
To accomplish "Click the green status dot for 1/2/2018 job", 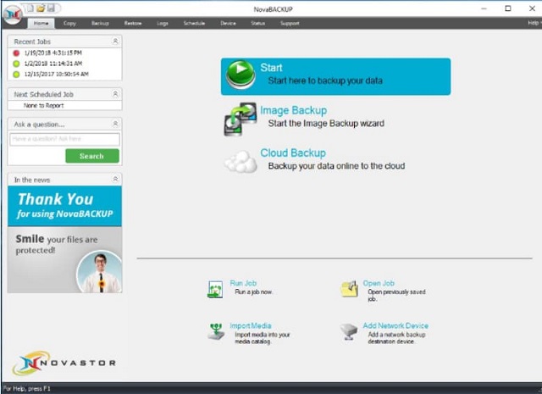I will (x=16, y=64).
